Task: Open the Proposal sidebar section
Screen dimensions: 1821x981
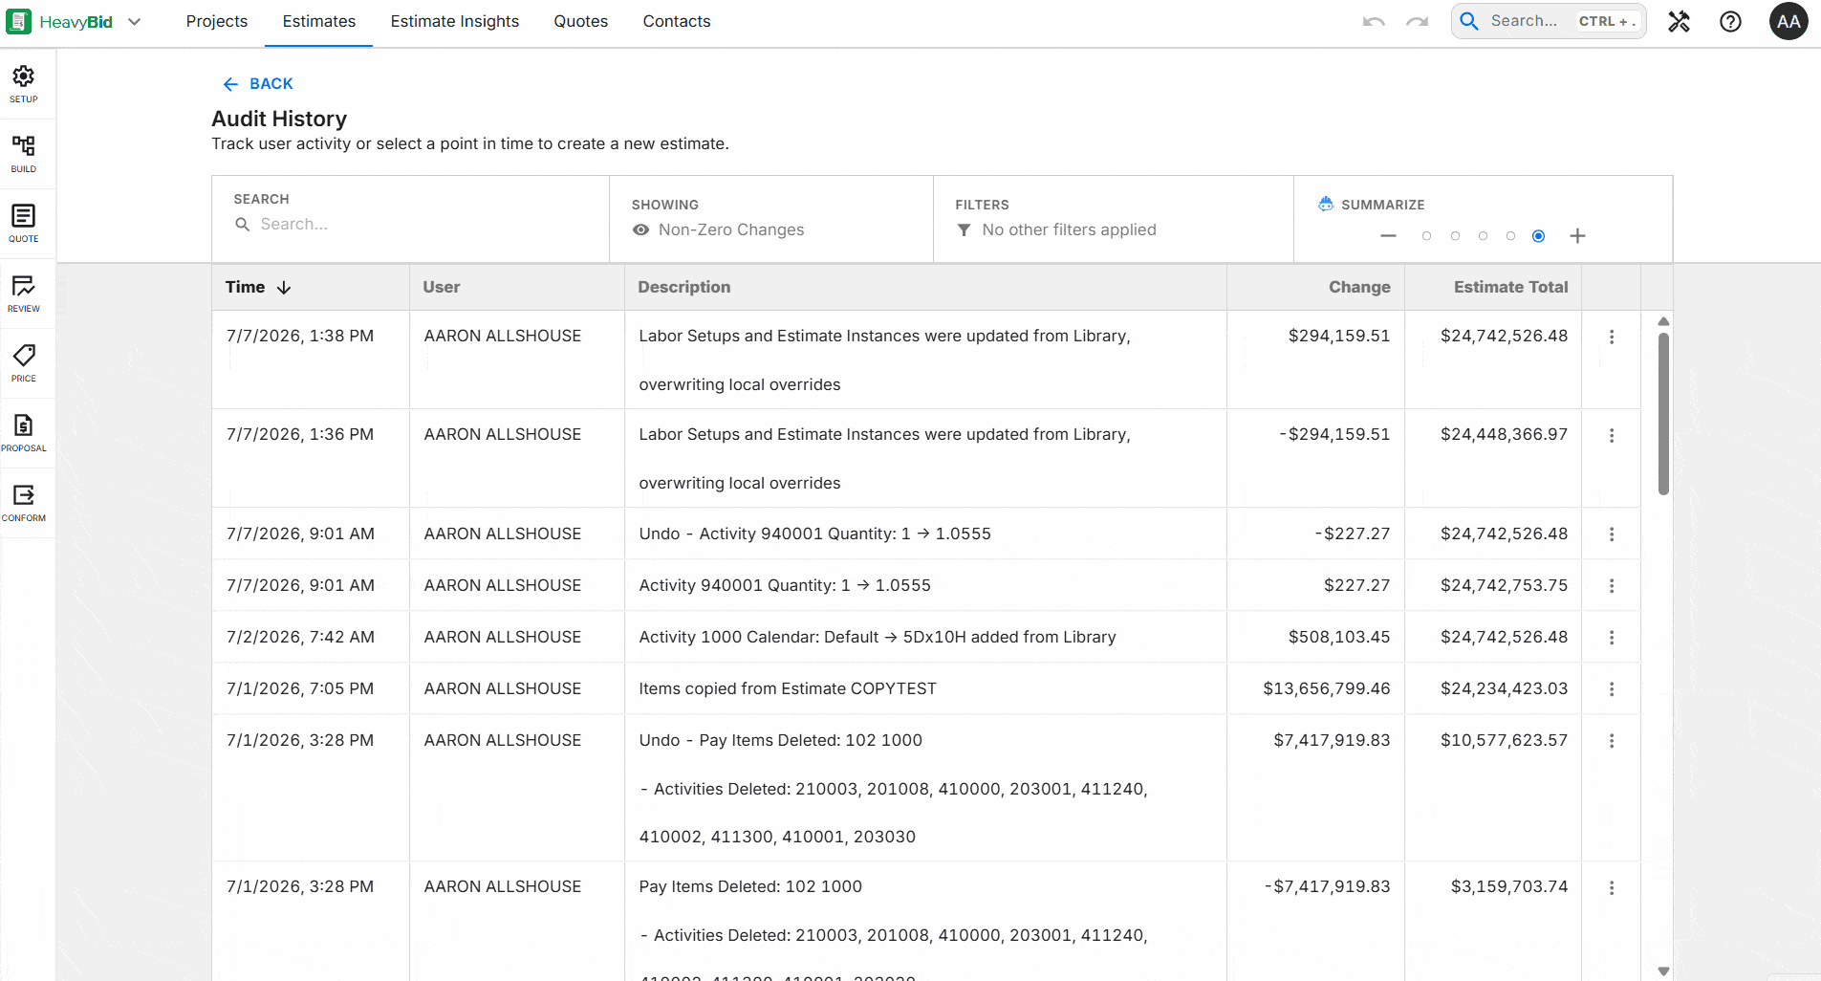Action: click(x=24, y=433)
